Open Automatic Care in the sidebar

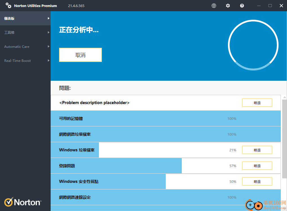pos(25,46)
